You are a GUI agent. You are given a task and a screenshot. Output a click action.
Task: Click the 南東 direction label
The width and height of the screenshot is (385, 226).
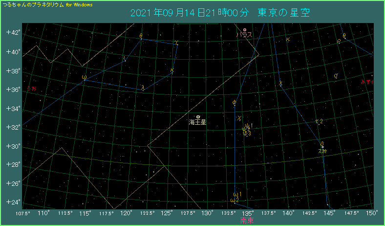click(247, 221)
